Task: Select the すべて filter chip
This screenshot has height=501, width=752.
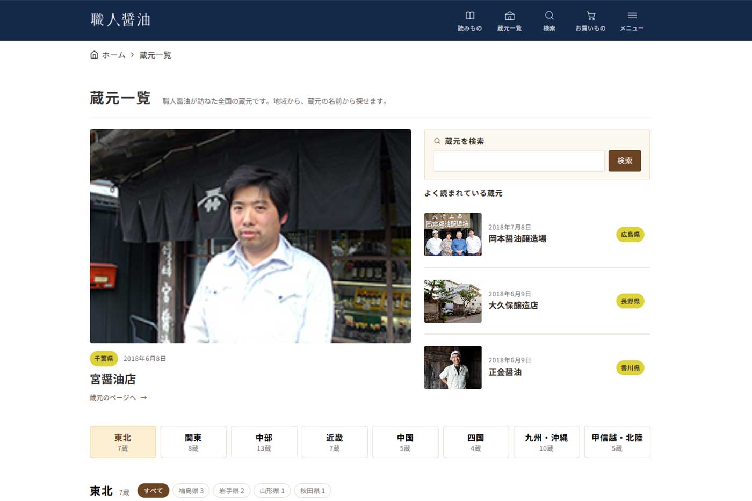Action: [x=153, y=491]
